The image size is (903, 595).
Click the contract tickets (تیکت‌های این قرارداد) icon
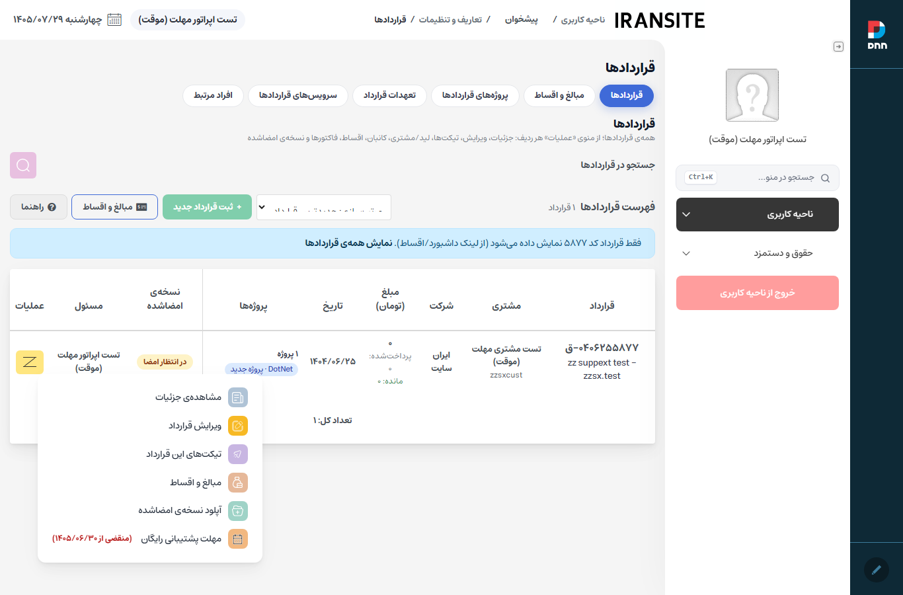[238, 454]
